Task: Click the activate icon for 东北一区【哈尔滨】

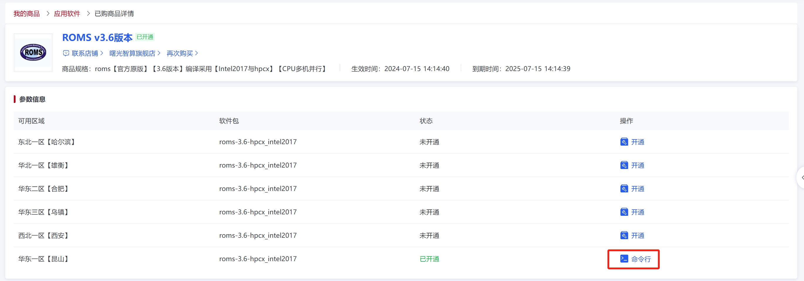Action: click(x=624, y=142)
